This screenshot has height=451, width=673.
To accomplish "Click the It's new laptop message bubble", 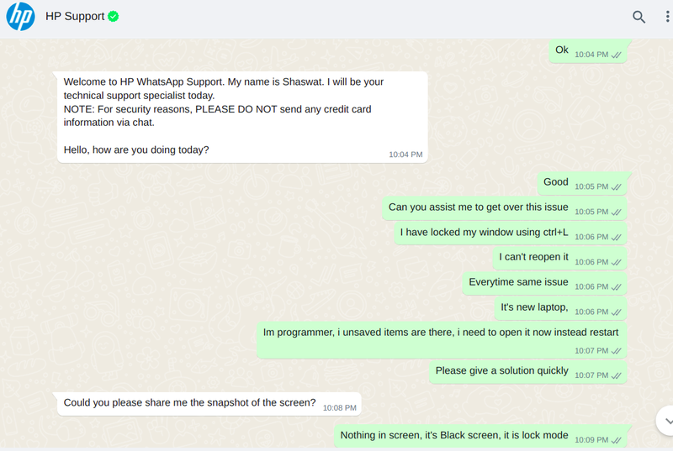I will click(560, 308).
